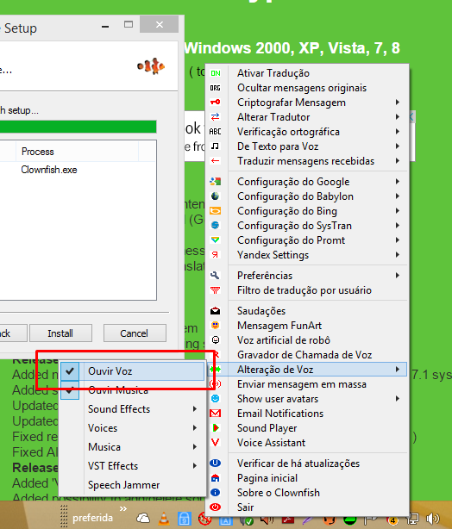Click the house icon for Pagina inicial

point(216,478)
